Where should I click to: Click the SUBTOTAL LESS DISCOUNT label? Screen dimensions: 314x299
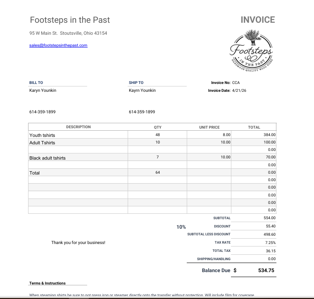[x=209, y=234]
